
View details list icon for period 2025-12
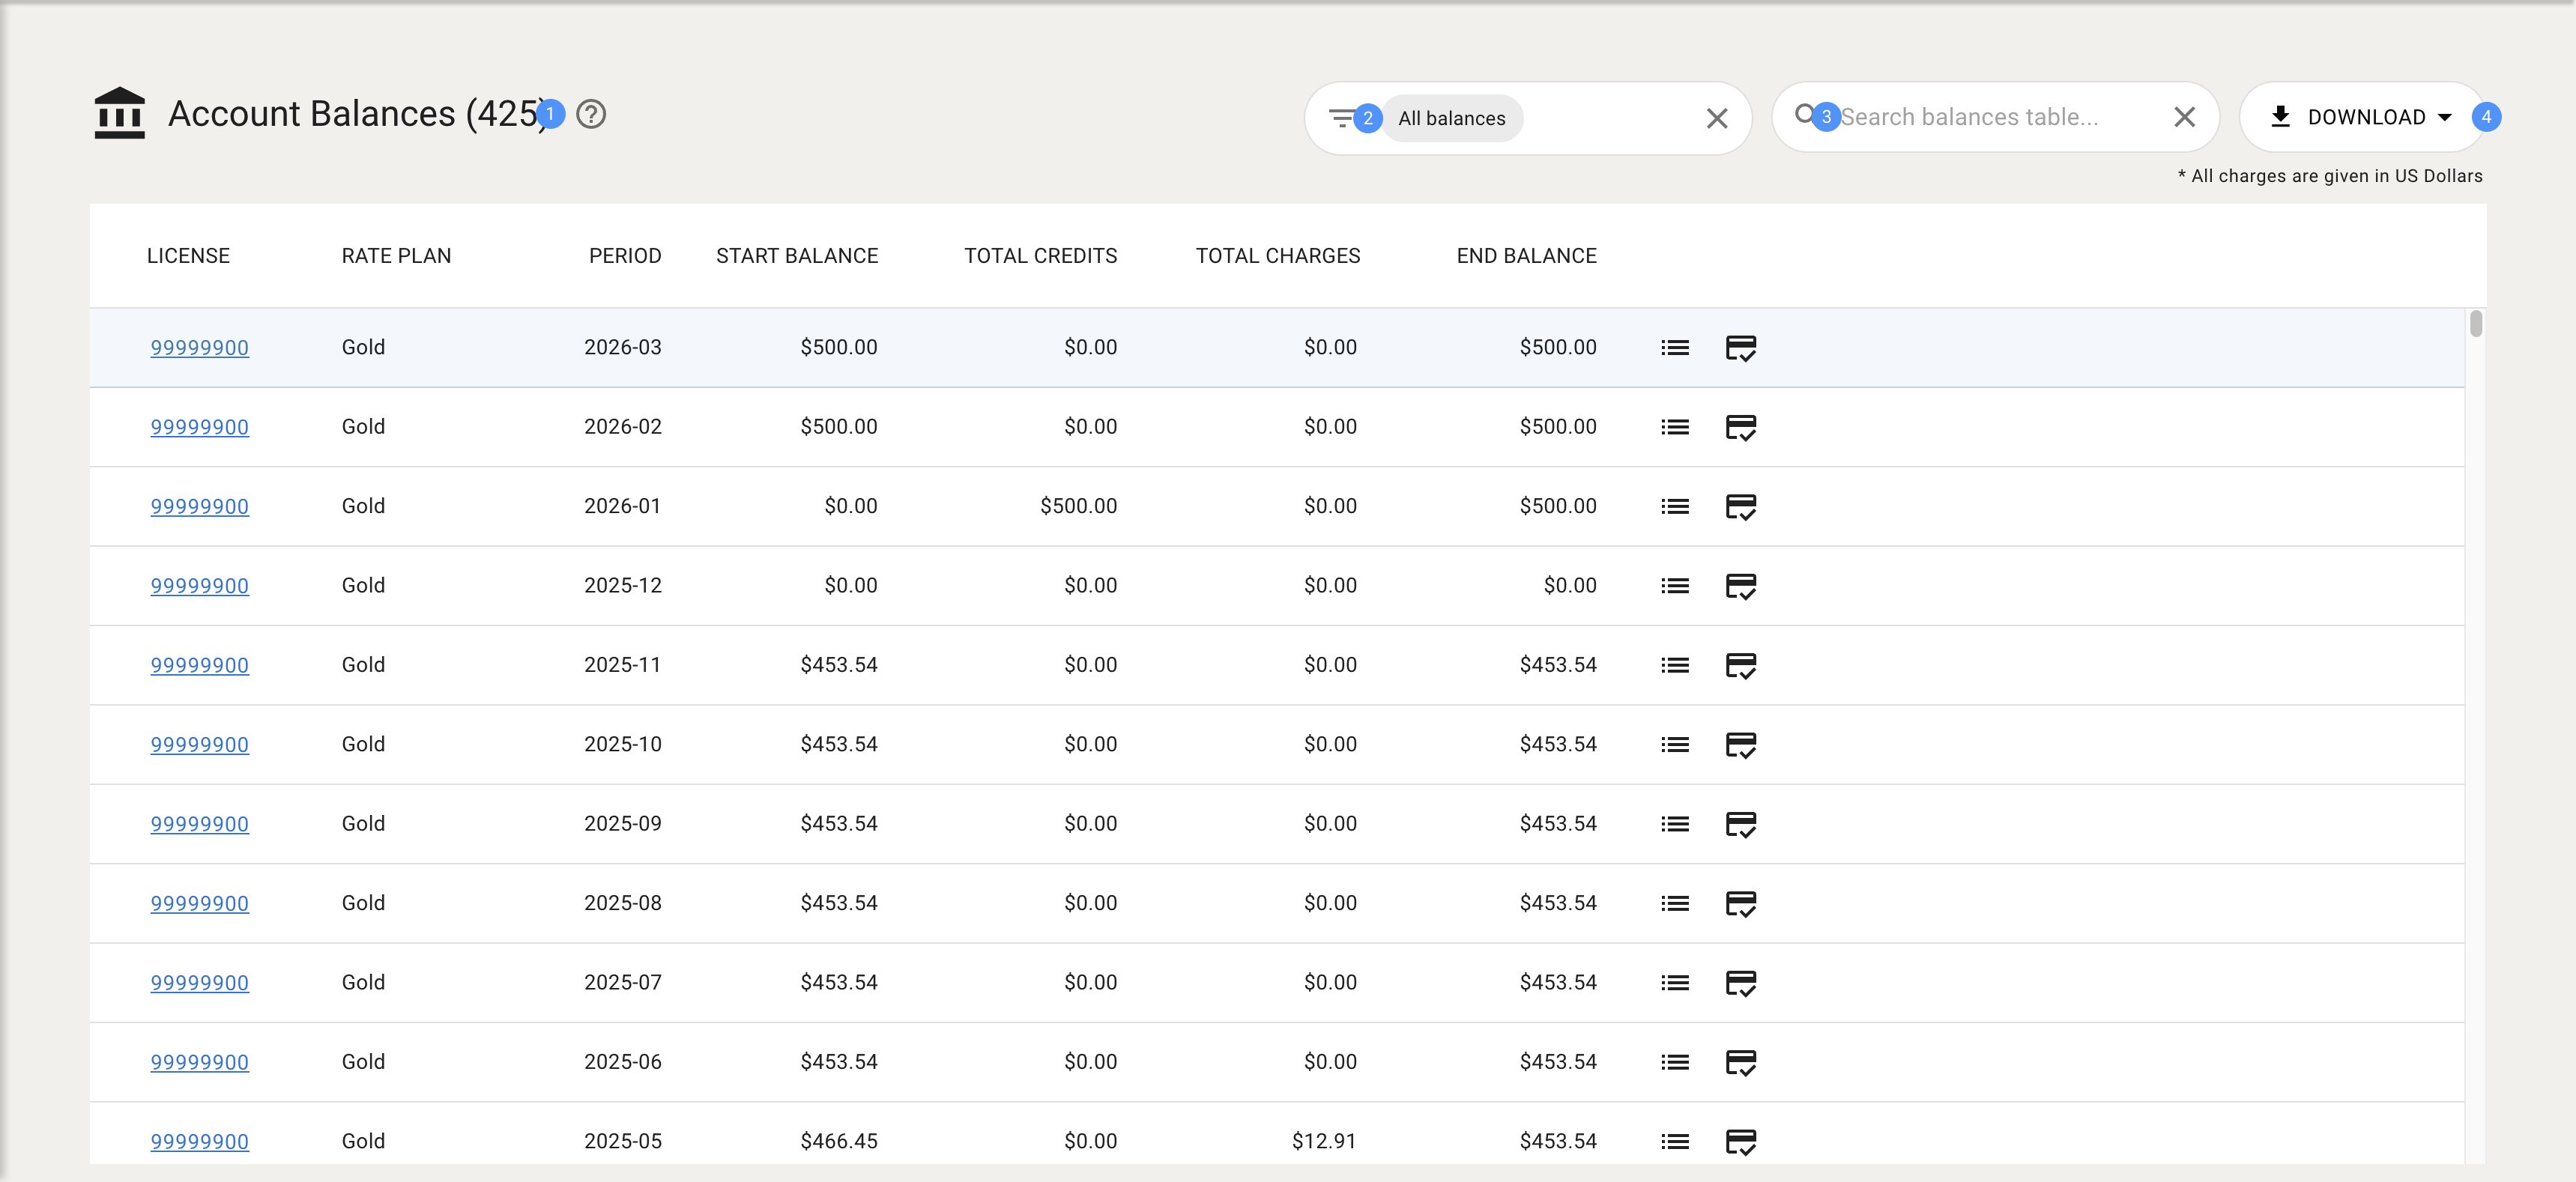(x=1675, y=586)
